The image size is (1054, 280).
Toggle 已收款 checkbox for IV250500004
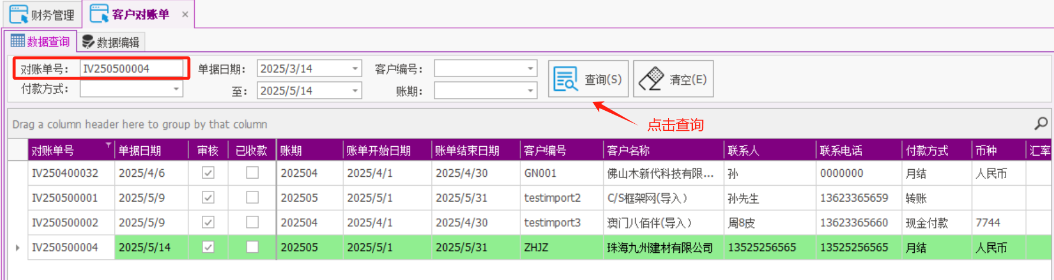tap(252, 247)
